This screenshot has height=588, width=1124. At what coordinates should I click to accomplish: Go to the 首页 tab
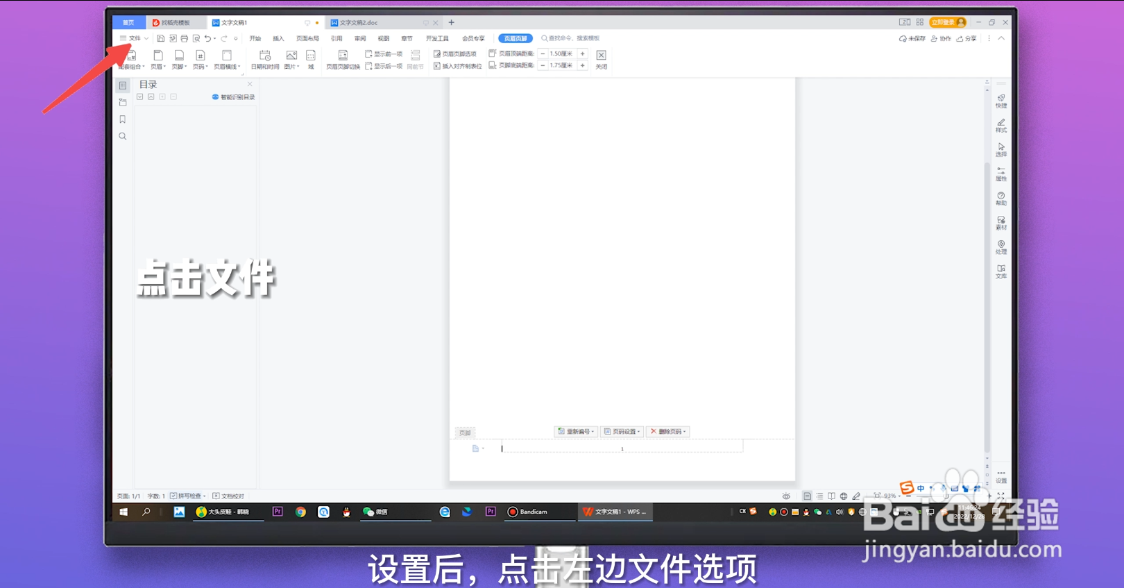click(128, 23)
